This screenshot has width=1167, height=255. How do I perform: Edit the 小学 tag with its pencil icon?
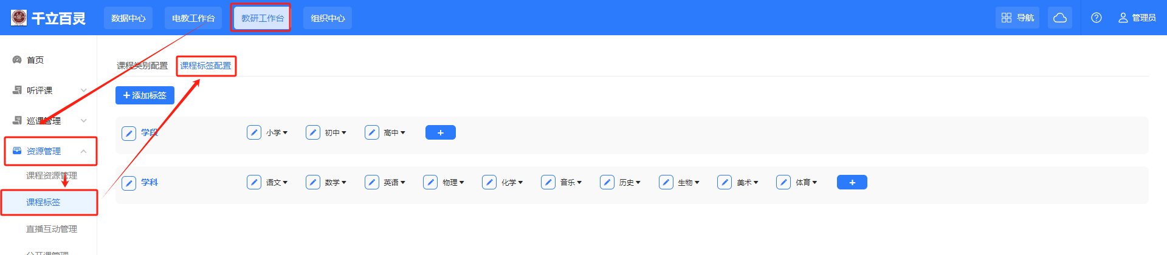(x=254, y=132)
